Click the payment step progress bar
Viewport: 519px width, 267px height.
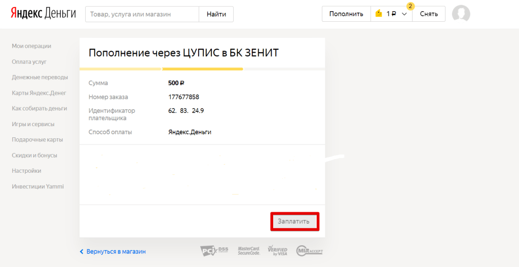(x=202, y=69)
